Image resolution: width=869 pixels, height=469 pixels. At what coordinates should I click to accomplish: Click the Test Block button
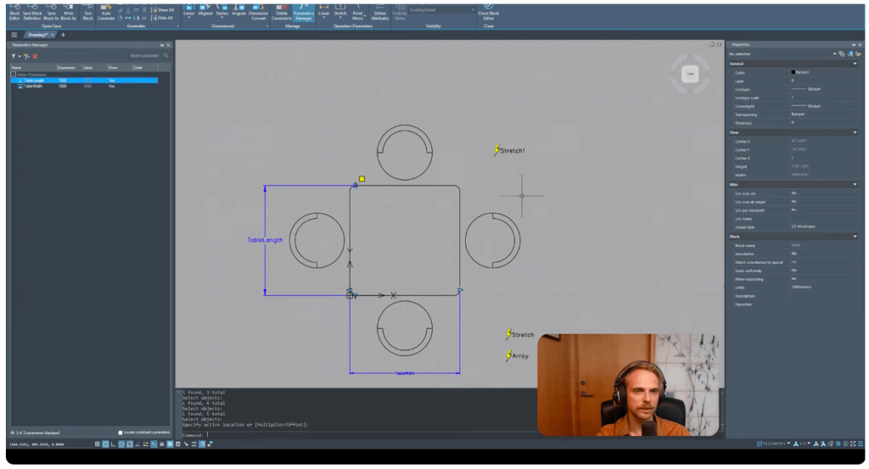pos(87,13)
